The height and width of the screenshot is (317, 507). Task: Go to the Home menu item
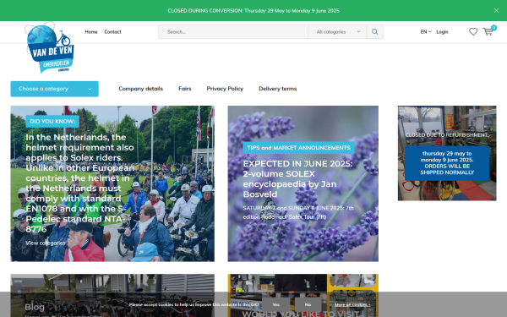click(91, 32)
